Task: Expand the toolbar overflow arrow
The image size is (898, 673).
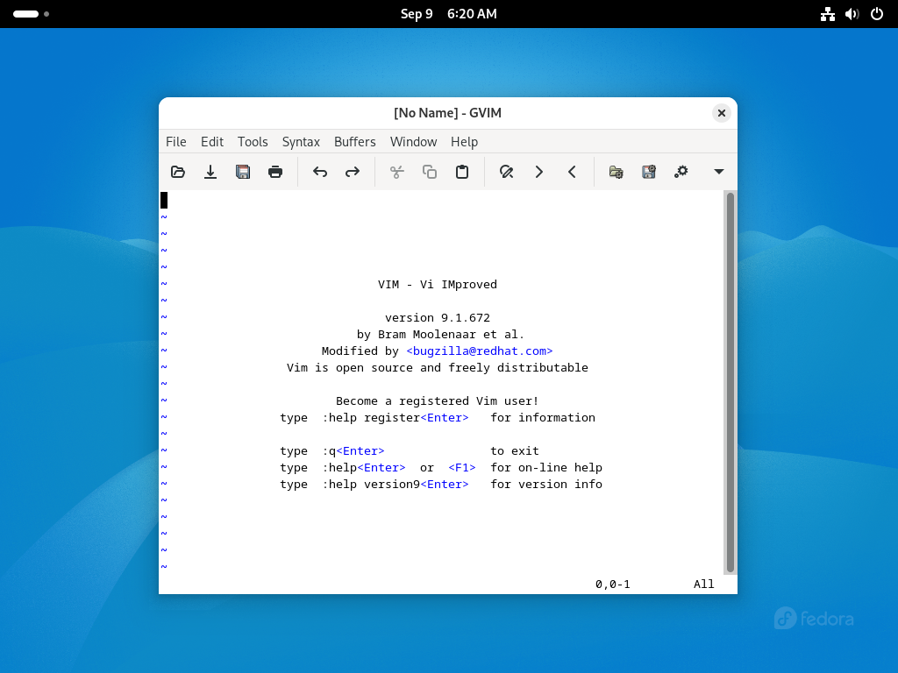Action: tap(719, 172)
